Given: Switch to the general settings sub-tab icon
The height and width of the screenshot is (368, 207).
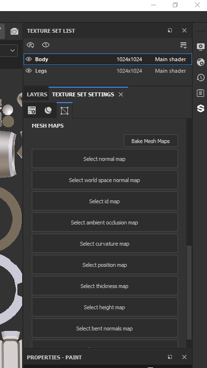Looking at the screenshot, I should 32,110.
